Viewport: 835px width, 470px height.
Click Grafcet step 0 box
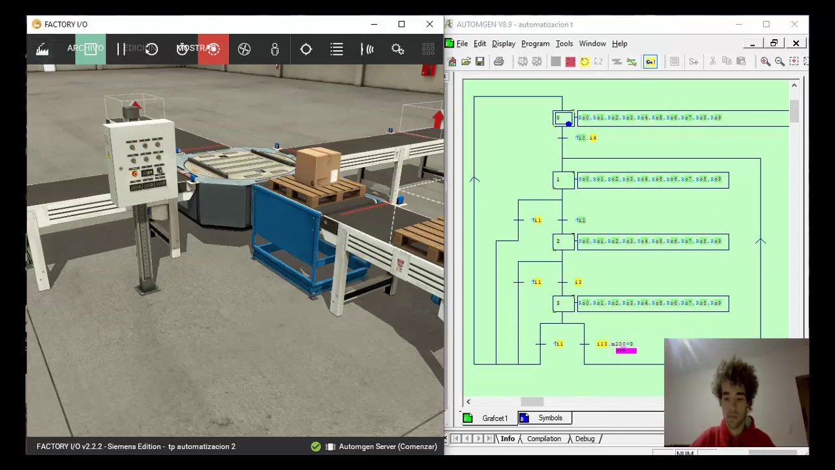point(563,118)
